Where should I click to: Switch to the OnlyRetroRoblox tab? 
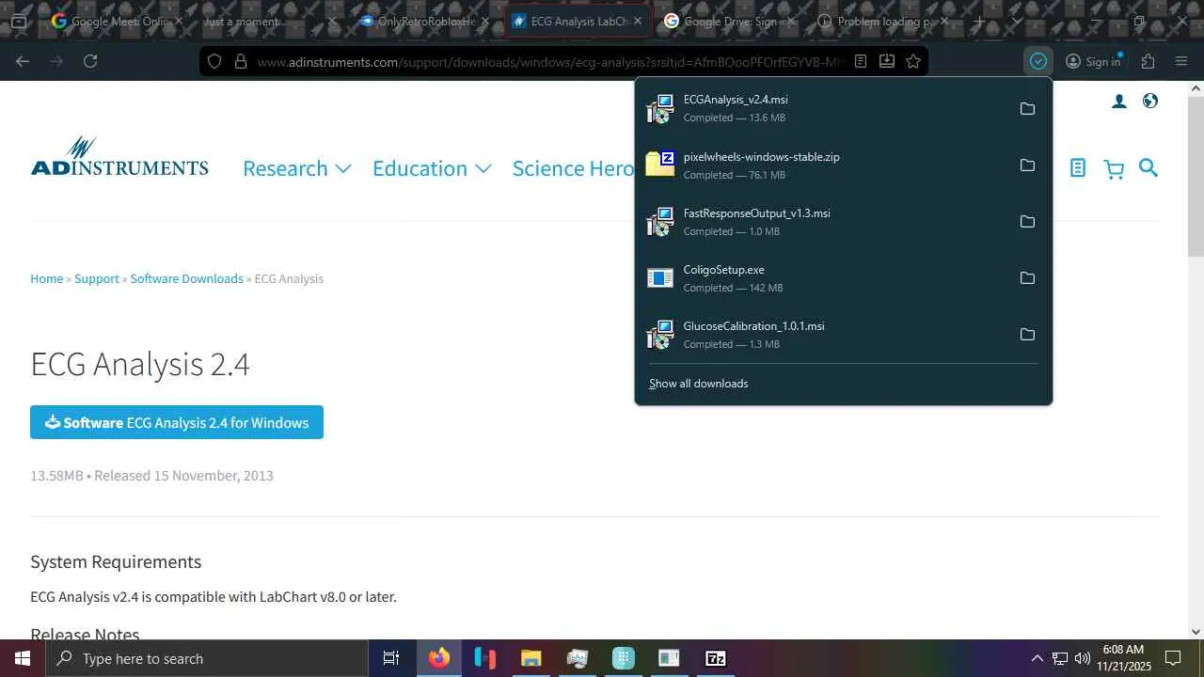click(424, 21)
